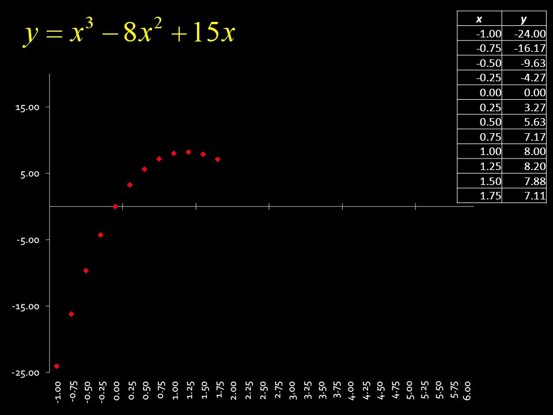Click the y-axis label 15.00

point(27,107)
